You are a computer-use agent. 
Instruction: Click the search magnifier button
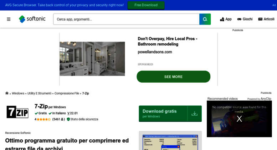[x=205, y=19]
